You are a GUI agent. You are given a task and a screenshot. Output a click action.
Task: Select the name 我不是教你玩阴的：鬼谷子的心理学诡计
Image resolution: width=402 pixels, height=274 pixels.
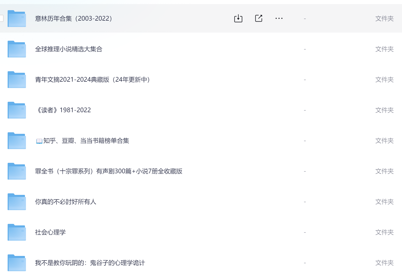[x=90, y=263]
